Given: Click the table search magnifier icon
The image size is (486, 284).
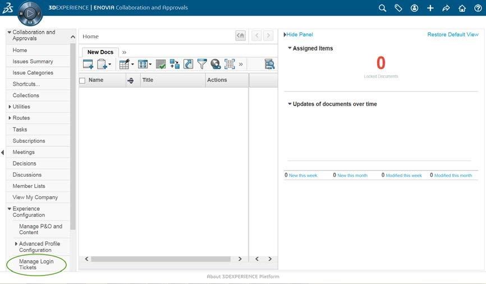Looking at the screenshot, I should [x=269, y=64].
